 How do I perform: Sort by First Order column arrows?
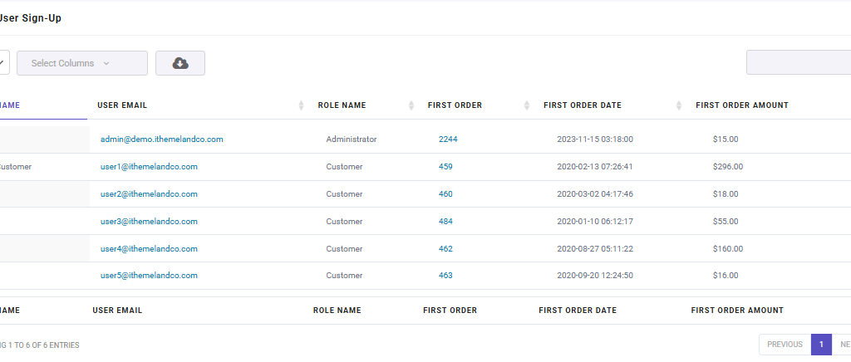point(526,105)
